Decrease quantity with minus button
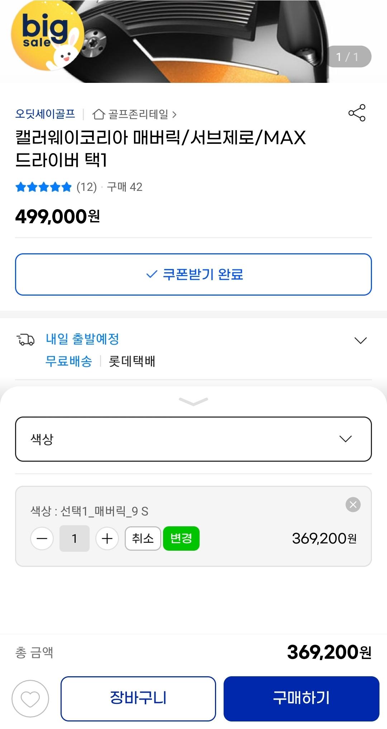 point(42,538)
